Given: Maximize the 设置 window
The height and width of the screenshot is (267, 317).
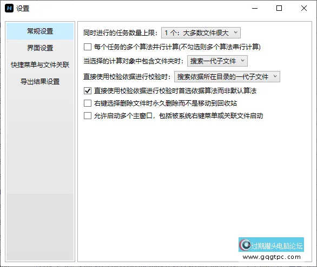Looking at the screenshot, I should pos(279,8).
